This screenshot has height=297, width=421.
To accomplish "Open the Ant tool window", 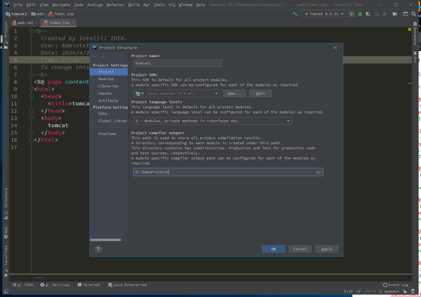I will [x=415, y=57].
